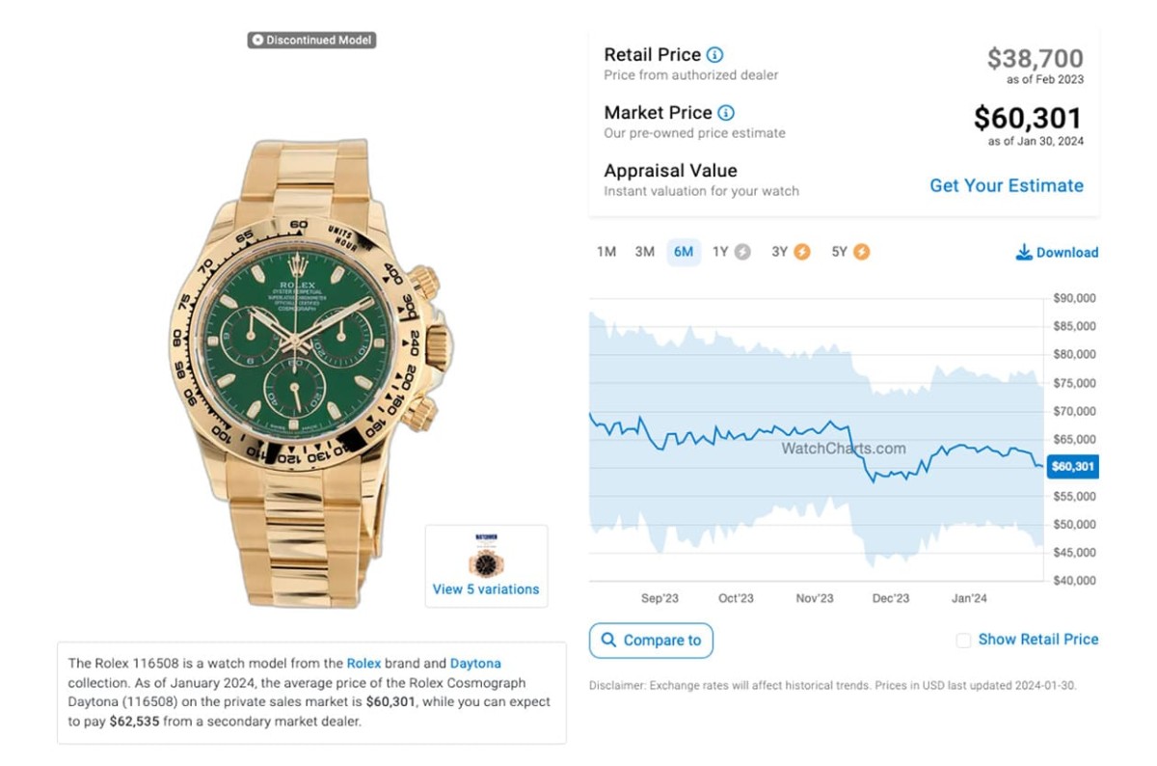
Task: Expand View 5 variations
Action: coord(486,589)
